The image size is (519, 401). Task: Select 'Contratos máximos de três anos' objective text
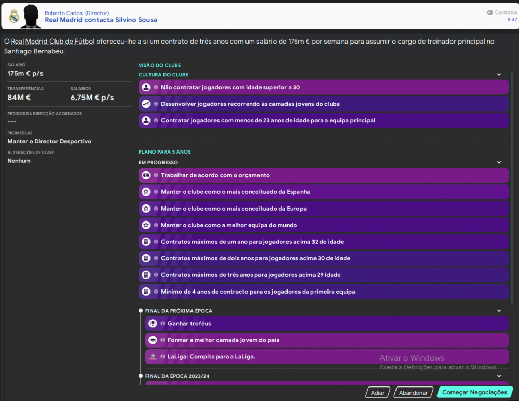tap(251, 275)
